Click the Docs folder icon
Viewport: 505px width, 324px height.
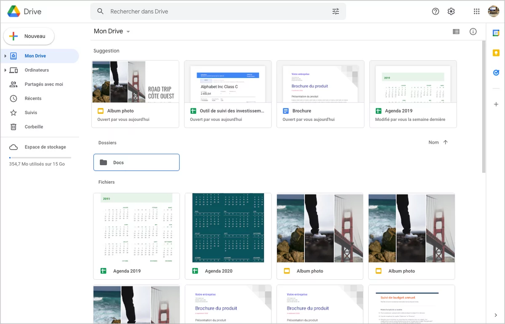tap(104, 163)
